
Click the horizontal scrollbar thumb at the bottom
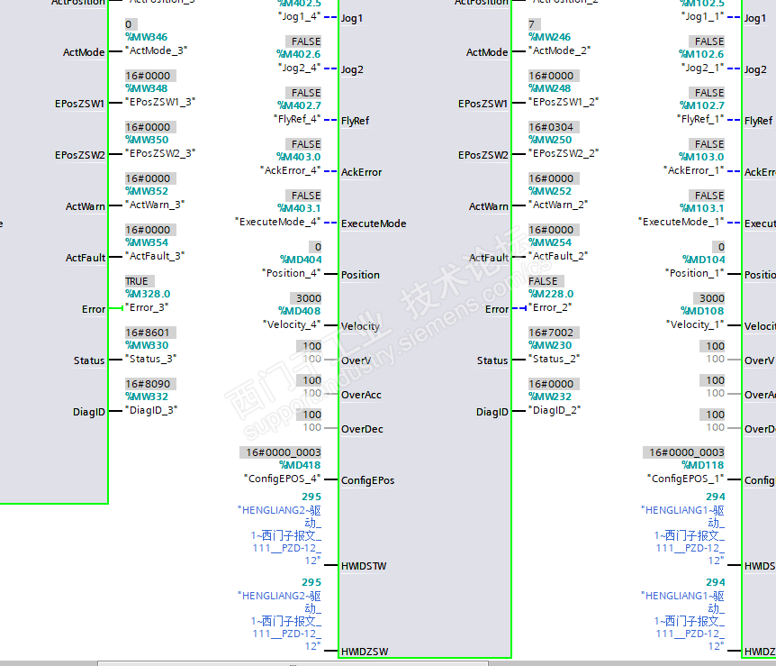pyautogui.click(x=293, y=663)
